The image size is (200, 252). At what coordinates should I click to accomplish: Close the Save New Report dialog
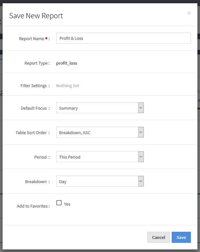[x=189, y=13]
